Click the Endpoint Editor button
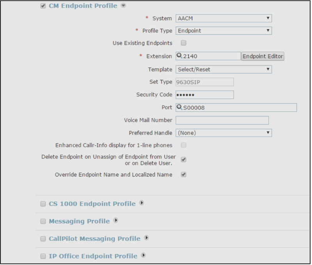The image size is (312, 265). [x=262, y=56]
